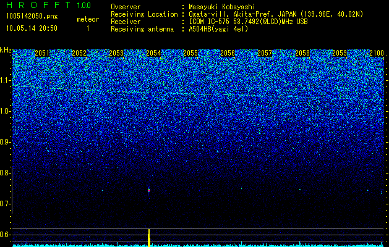389x247 pixels.
Task: Click the 2058 time marker
Action: click(302, 53)
